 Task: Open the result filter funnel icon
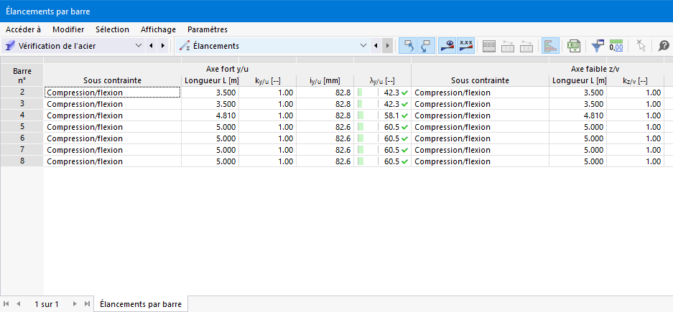tap(598, 46)
